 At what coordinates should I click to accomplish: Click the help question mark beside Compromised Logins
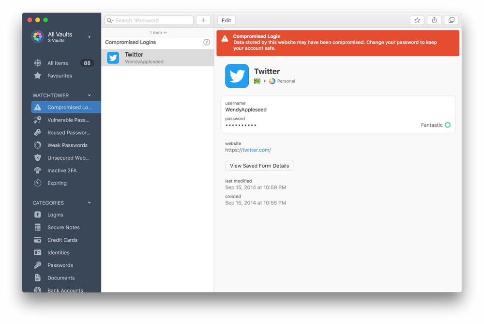pyautogui.click(x=207, y=42)
